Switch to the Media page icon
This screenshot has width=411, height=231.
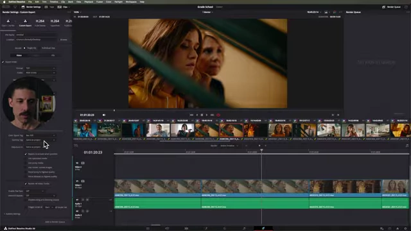pos(148,228)
